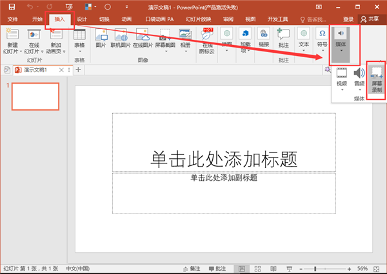
Task: Click the zoom slider in status bar
Action: [x=316, y=268]
